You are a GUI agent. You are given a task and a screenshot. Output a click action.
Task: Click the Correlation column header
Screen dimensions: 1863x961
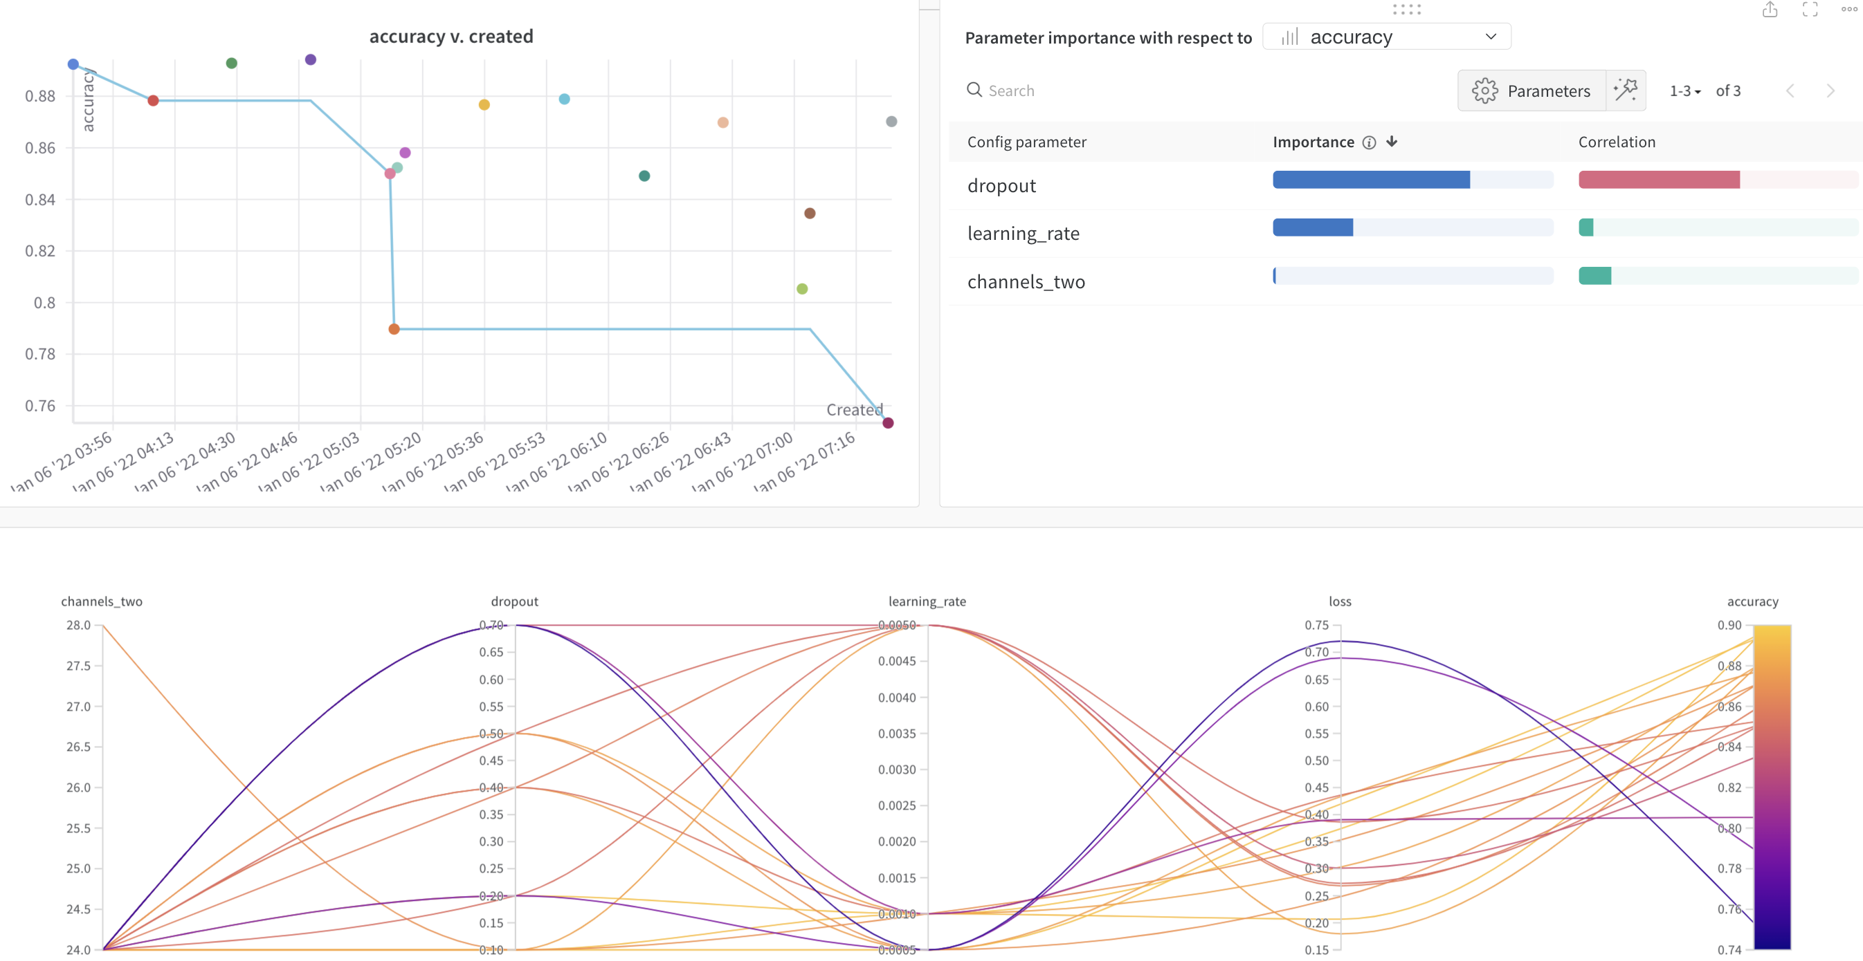(x=1617, y=142)
